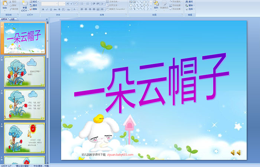Click the Reset (重设) slide button
Screen dimensions: 260x167
33,5
